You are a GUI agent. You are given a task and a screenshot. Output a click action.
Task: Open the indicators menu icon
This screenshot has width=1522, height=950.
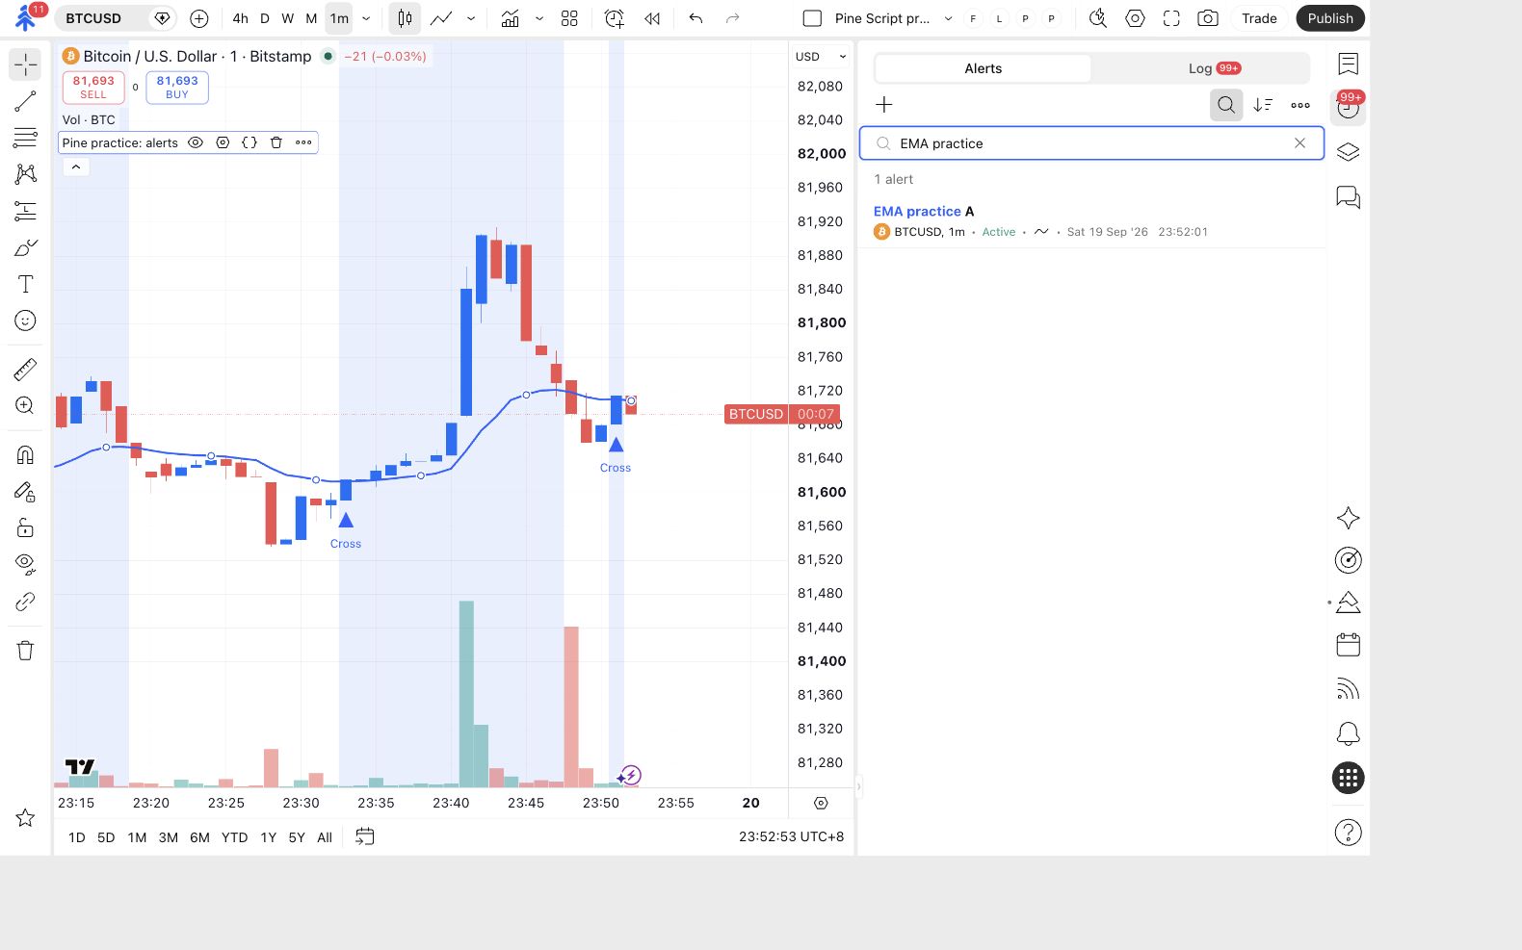511,18
